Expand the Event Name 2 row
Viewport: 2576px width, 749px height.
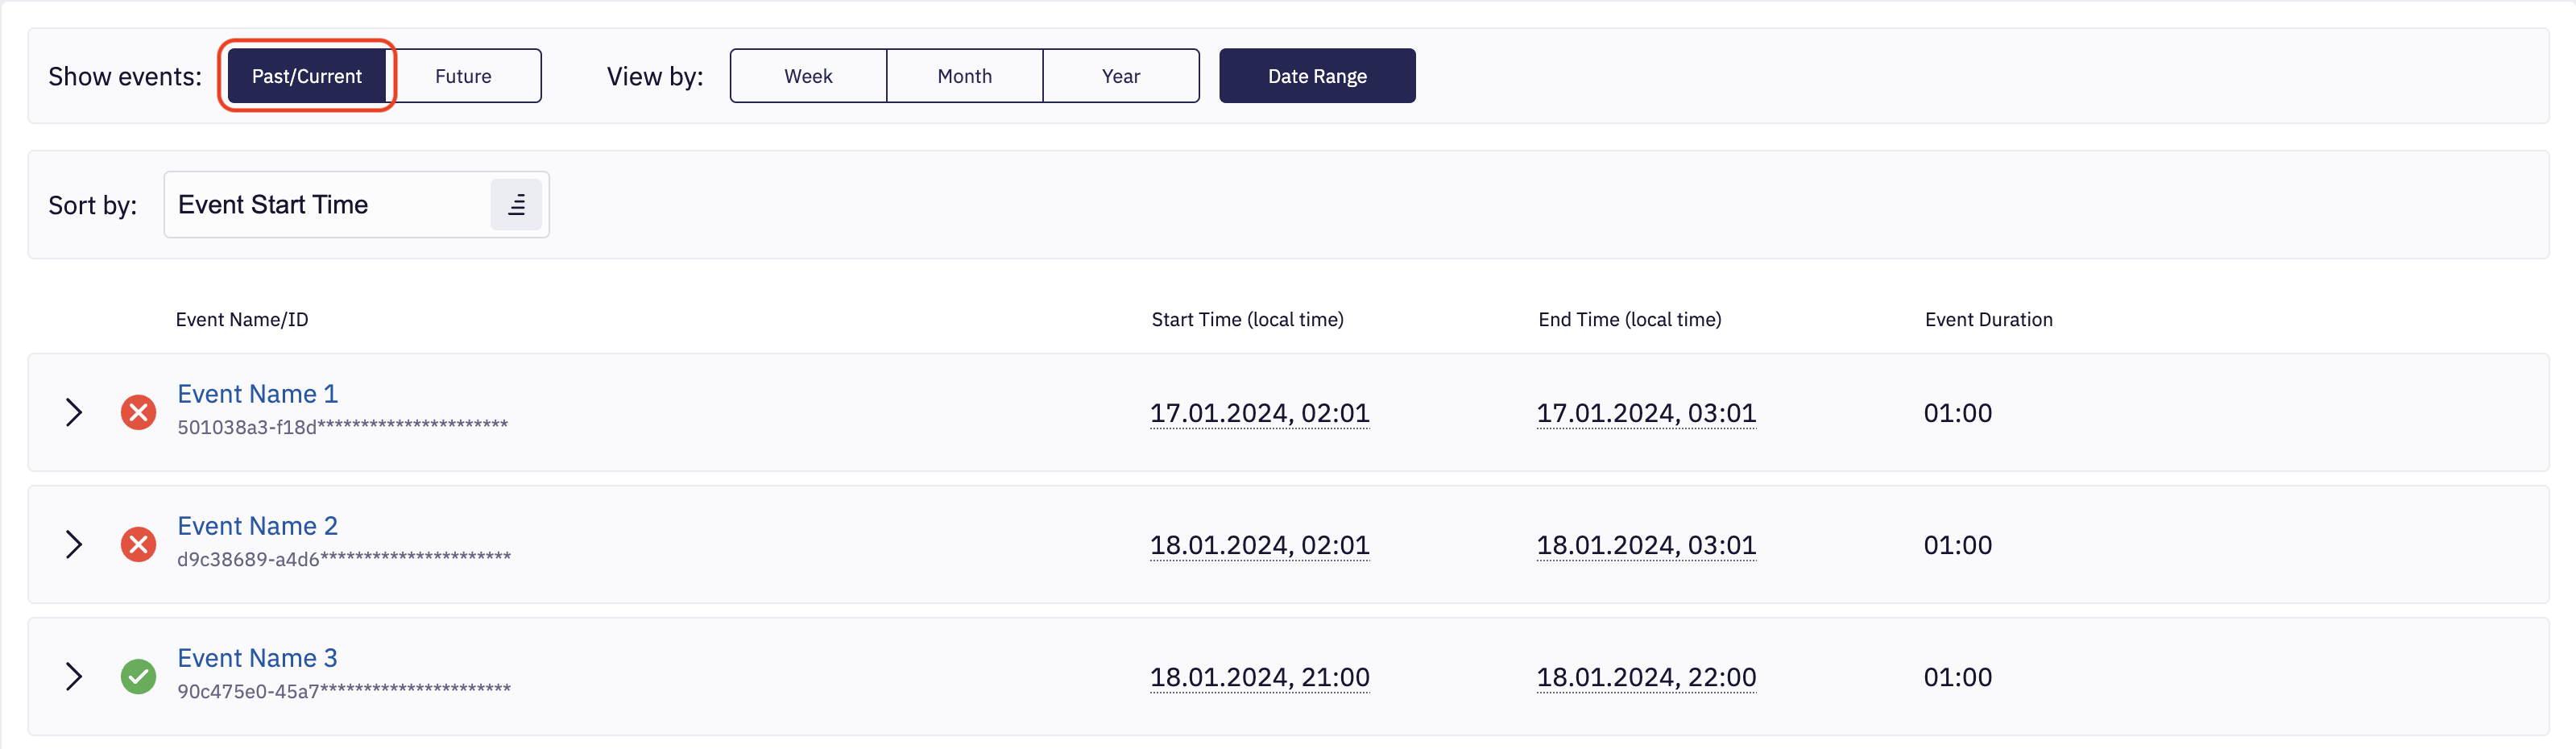click(74, 544)
